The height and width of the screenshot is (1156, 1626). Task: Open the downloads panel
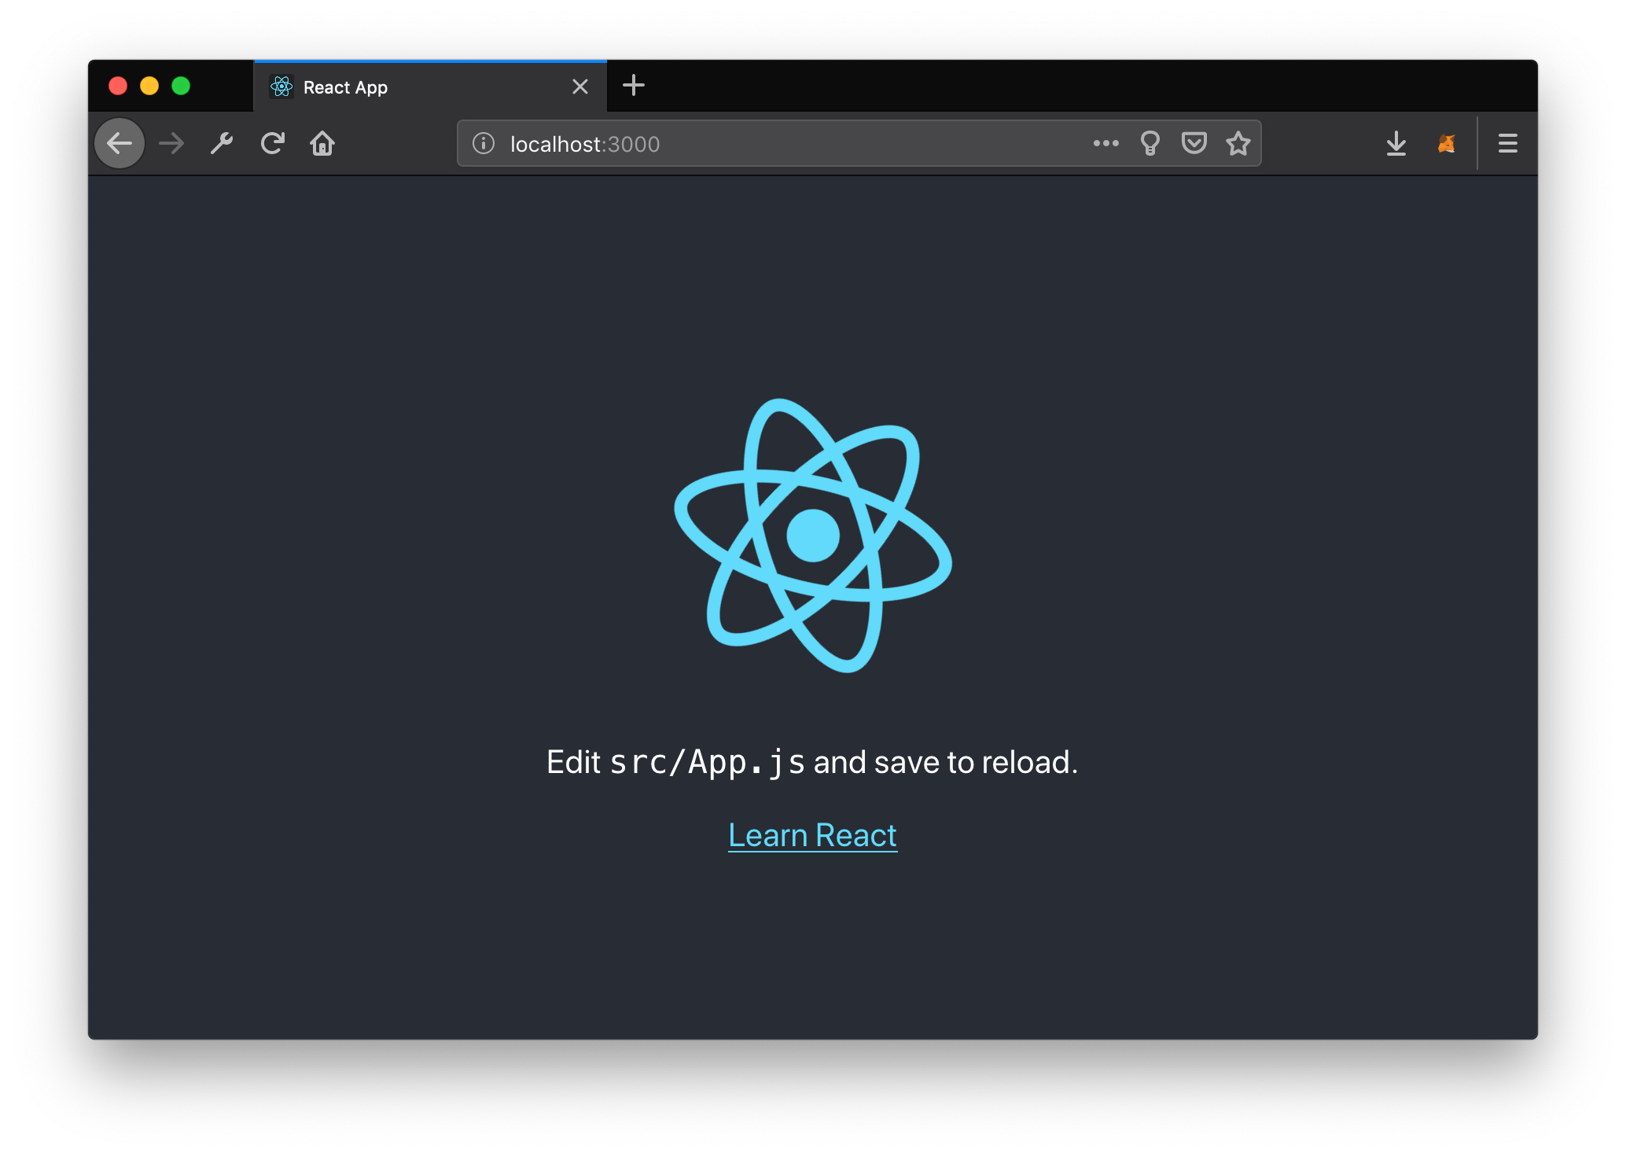(1396, 144)
